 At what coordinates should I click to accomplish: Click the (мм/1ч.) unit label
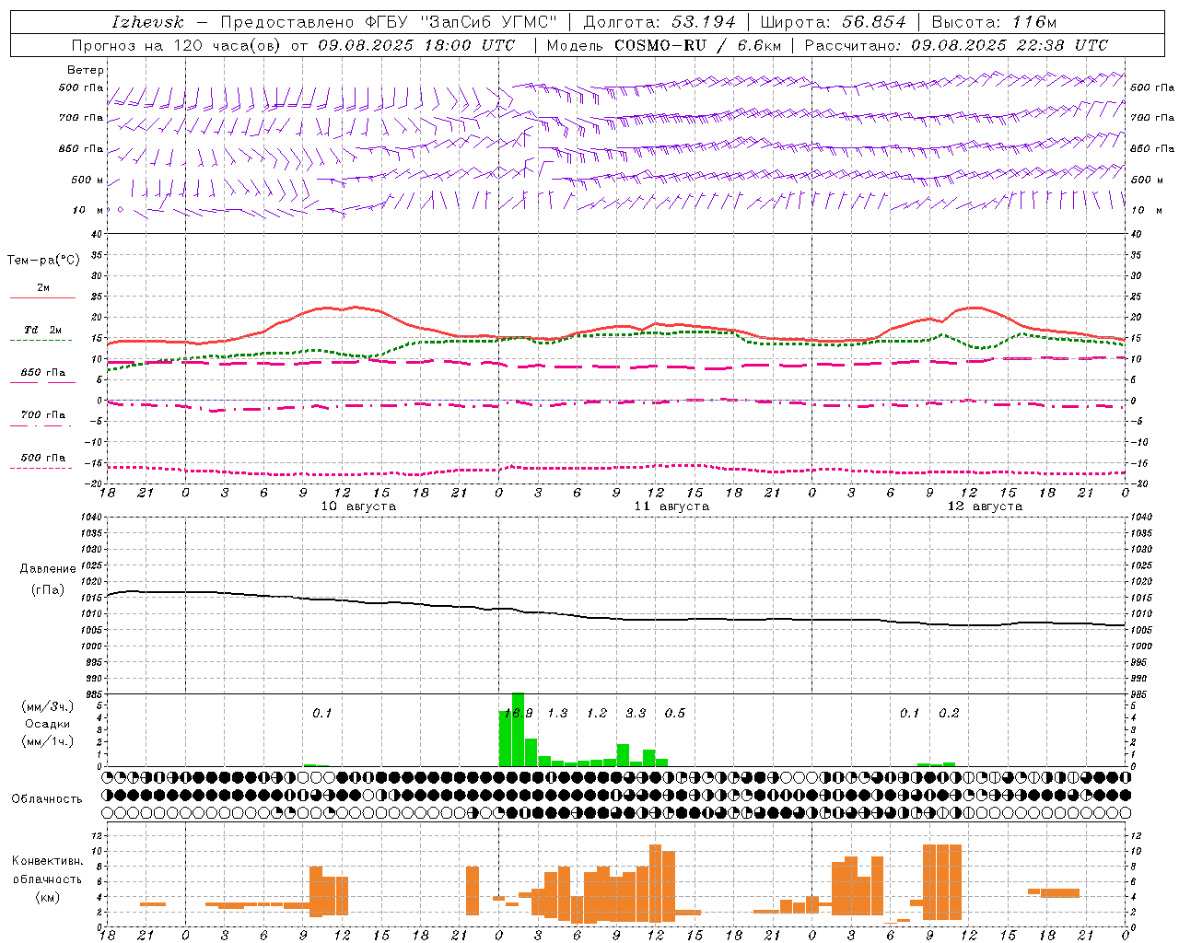47,741
